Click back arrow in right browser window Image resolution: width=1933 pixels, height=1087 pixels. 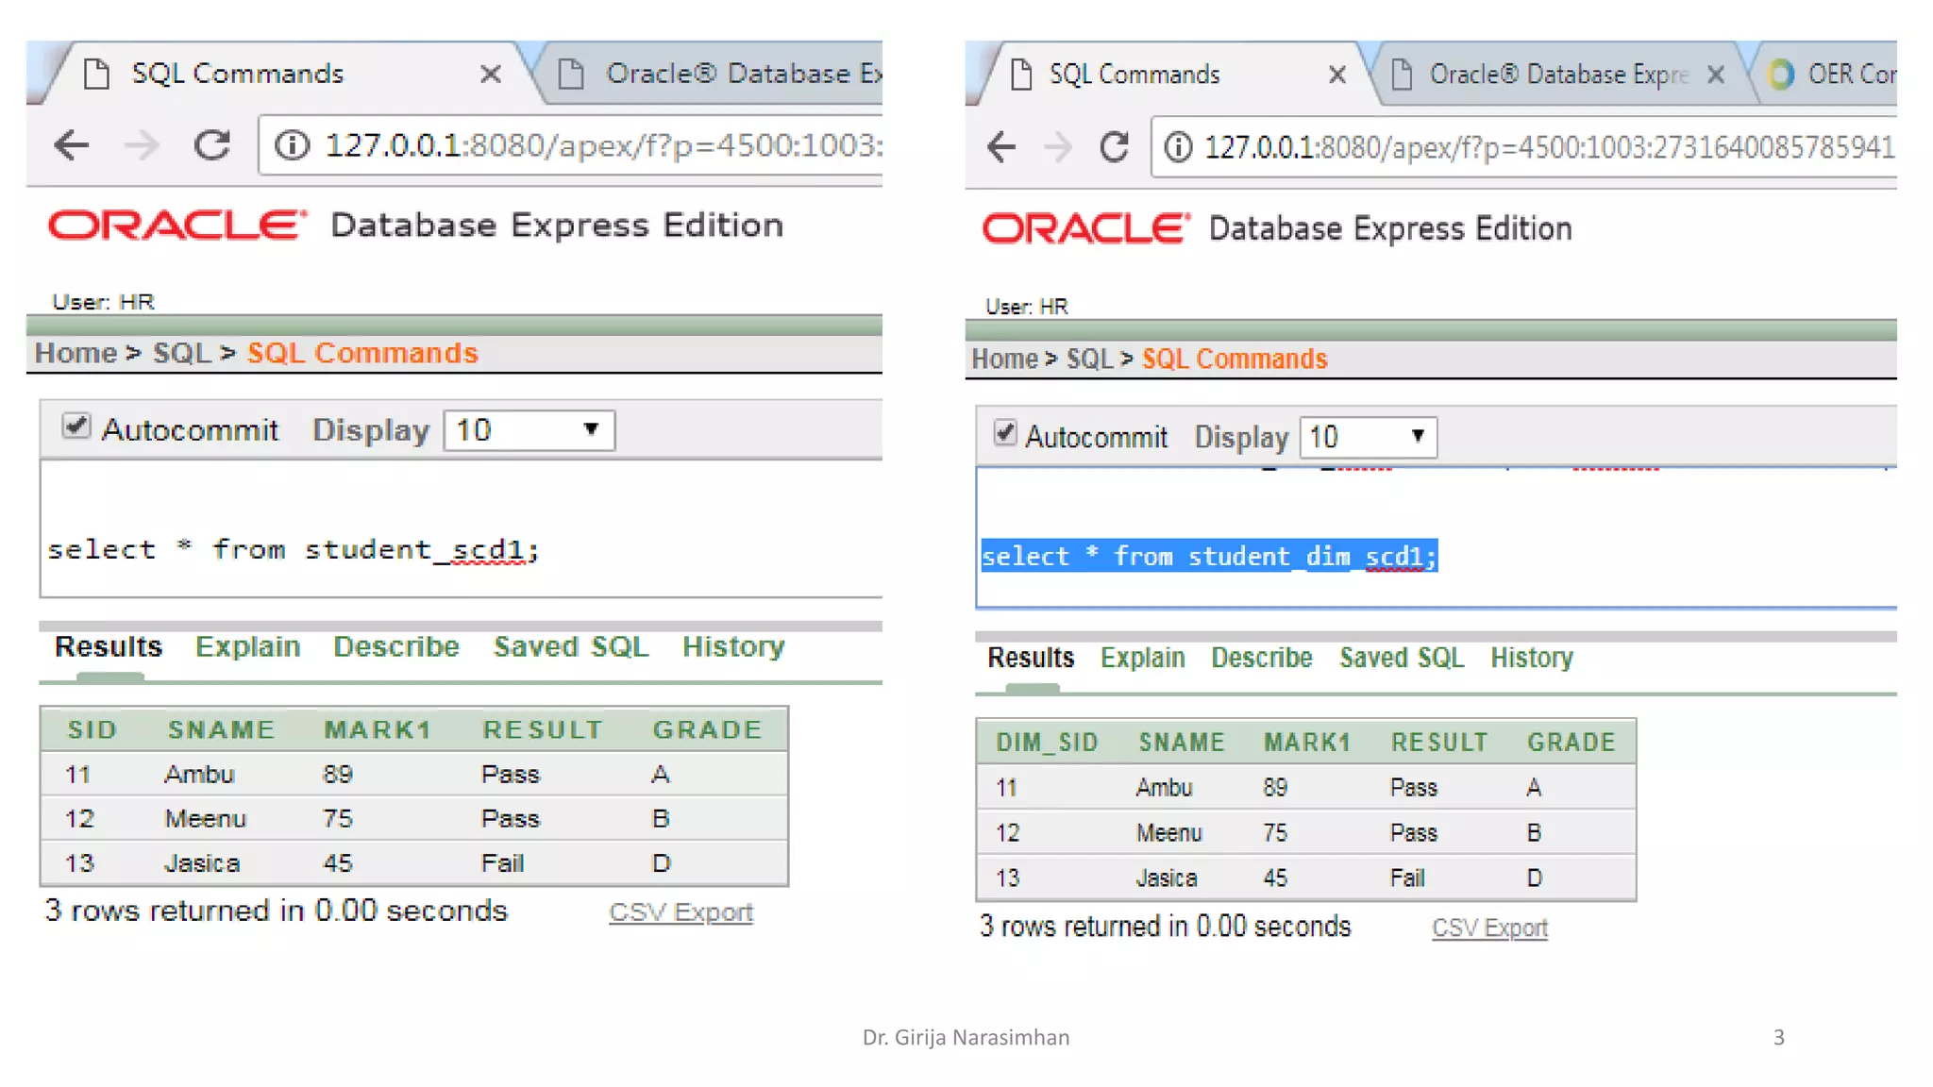click(x=1001, y=147)
